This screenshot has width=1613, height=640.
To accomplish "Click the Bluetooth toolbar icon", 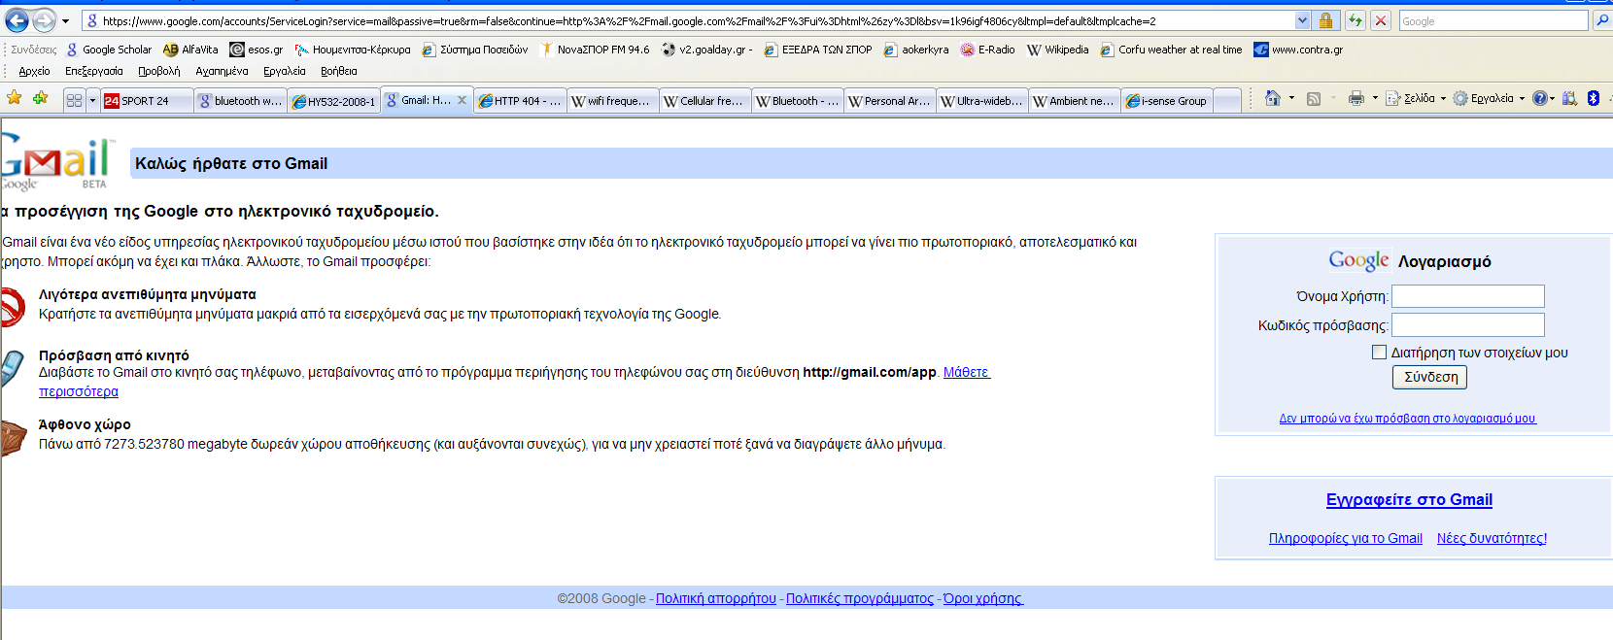I will (1594, 98).
